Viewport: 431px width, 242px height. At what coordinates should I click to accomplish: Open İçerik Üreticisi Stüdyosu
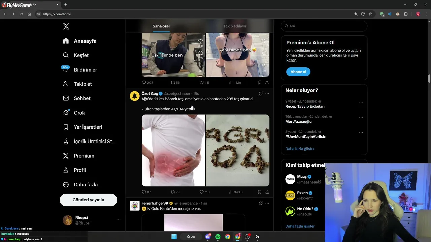89,142
